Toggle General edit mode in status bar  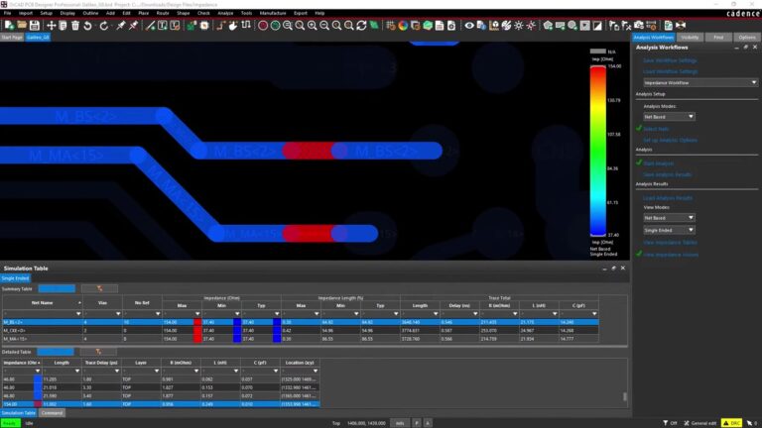click(699, 423)
